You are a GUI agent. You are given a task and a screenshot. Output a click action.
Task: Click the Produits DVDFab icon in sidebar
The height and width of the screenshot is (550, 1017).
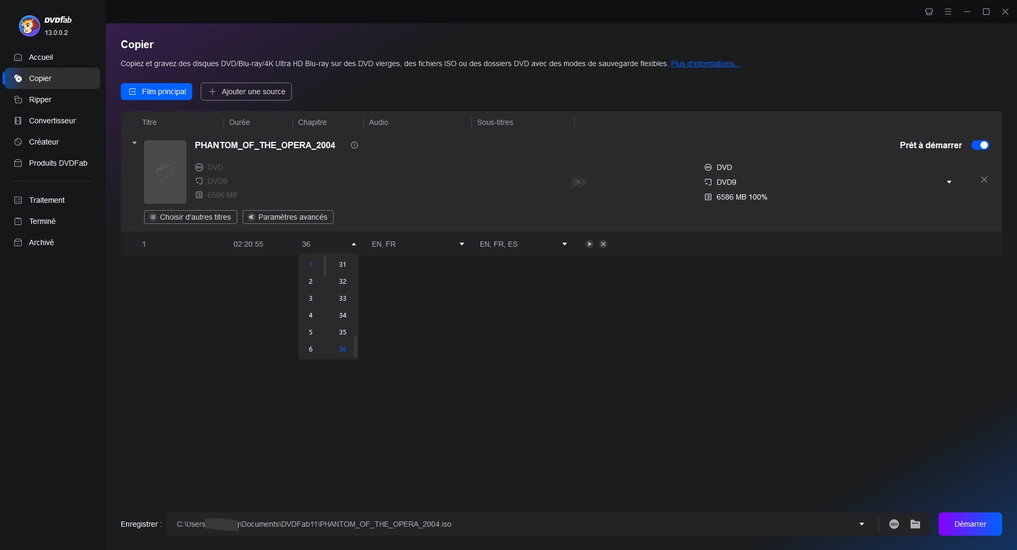[18, 163]
